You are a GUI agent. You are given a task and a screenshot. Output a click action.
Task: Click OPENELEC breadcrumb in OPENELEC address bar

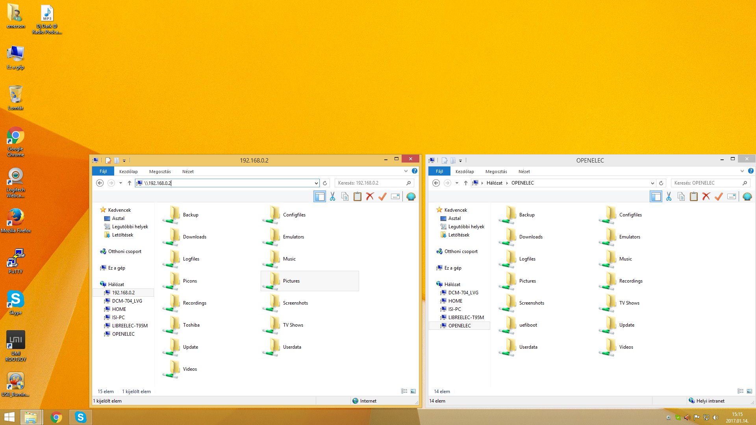(x=523, y=183)
